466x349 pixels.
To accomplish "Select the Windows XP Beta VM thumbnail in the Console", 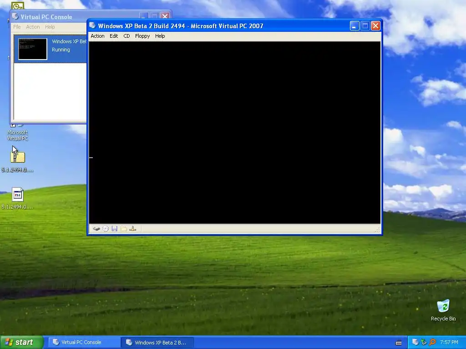I will click(33, 49).
